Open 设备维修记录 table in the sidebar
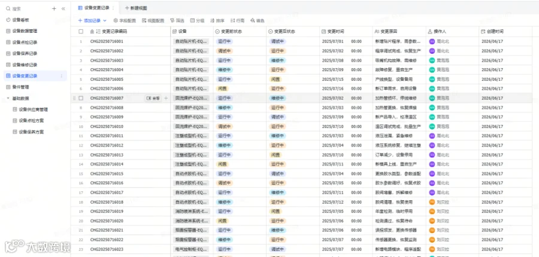Viewport: 539px width, 257px height. 25,65
